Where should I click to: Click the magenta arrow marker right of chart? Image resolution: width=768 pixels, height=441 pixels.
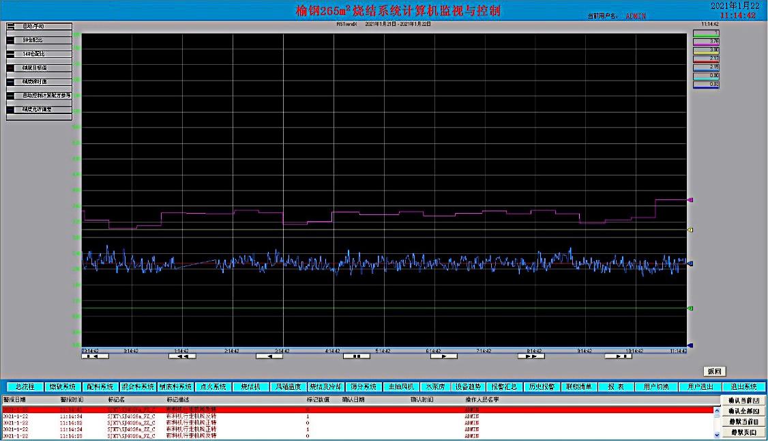(690, 200)
